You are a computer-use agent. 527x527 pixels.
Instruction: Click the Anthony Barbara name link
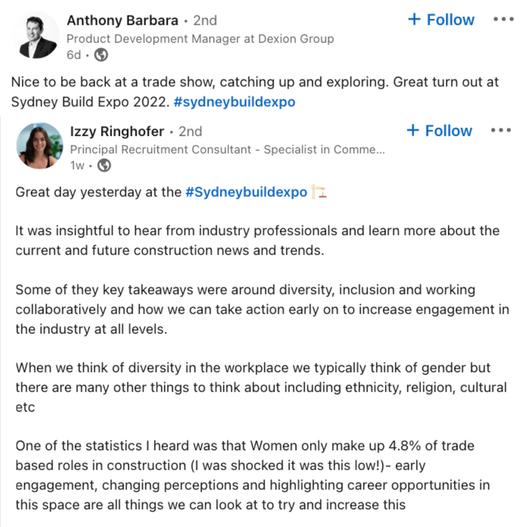pyautogui.click(x=122, y=21)
